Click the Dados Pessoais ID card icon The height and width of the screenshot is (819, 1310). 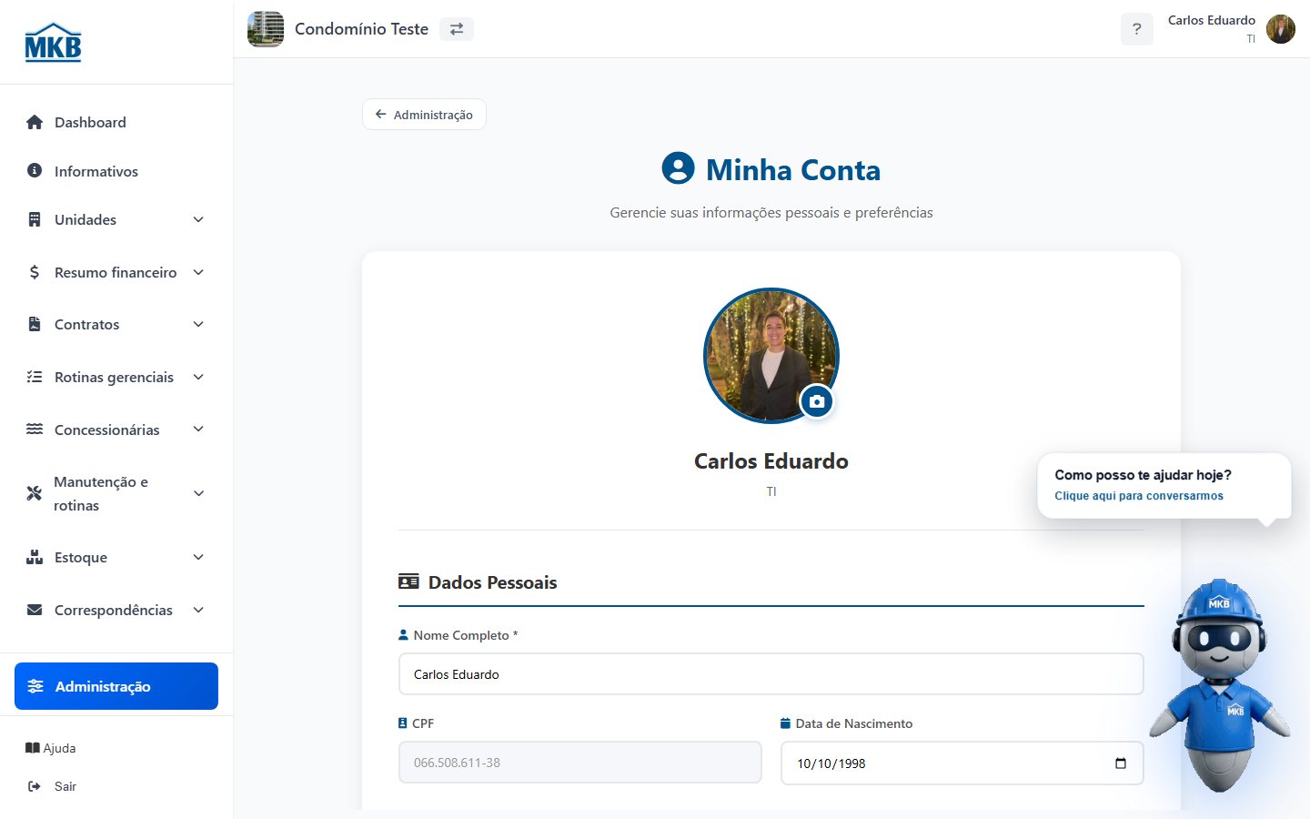coord(408,581)
